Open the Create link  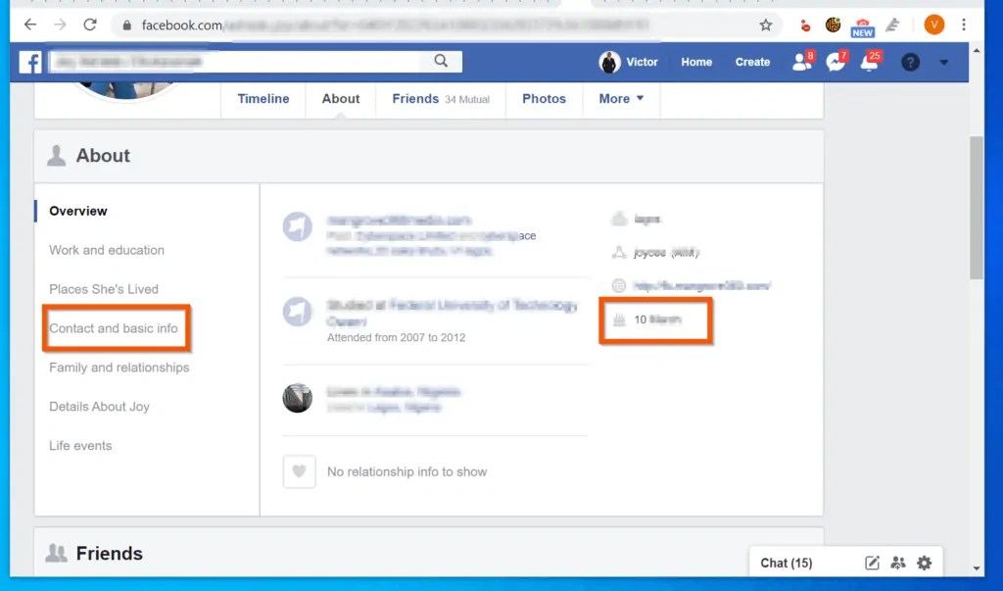752,62
